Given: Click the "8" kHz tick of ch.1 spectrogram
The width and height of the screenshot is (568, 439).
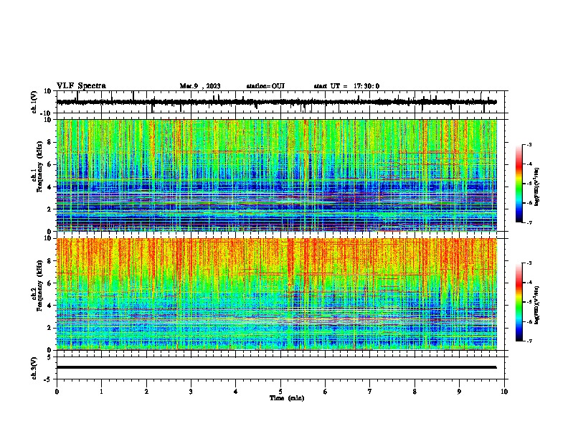Looking at the screenshot, I should pos(50,142).
